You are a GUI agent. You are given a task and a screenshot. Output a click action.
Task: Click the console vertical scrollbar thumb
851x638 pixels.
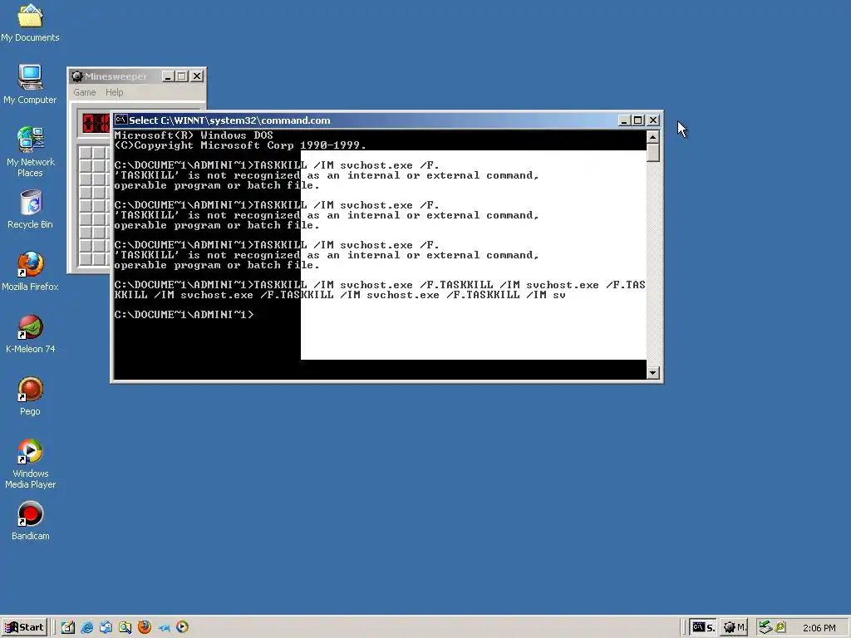click(x=653, y=153)
